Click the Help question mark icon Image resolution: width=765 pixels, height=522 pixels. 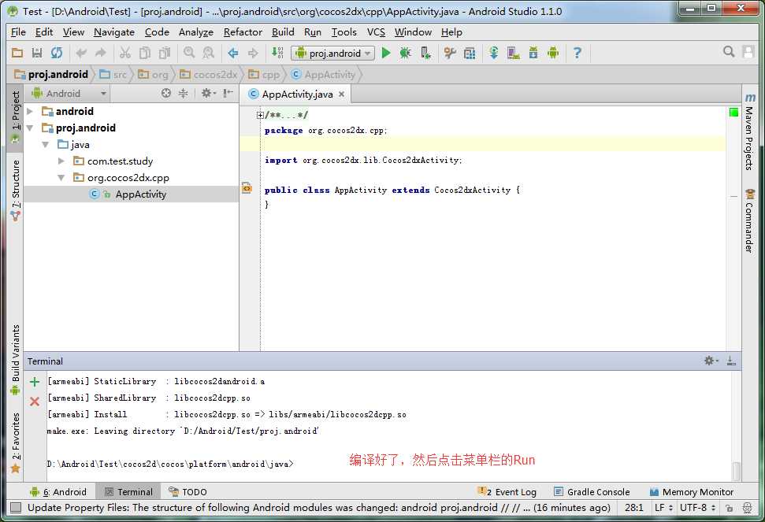click(577, 53)
